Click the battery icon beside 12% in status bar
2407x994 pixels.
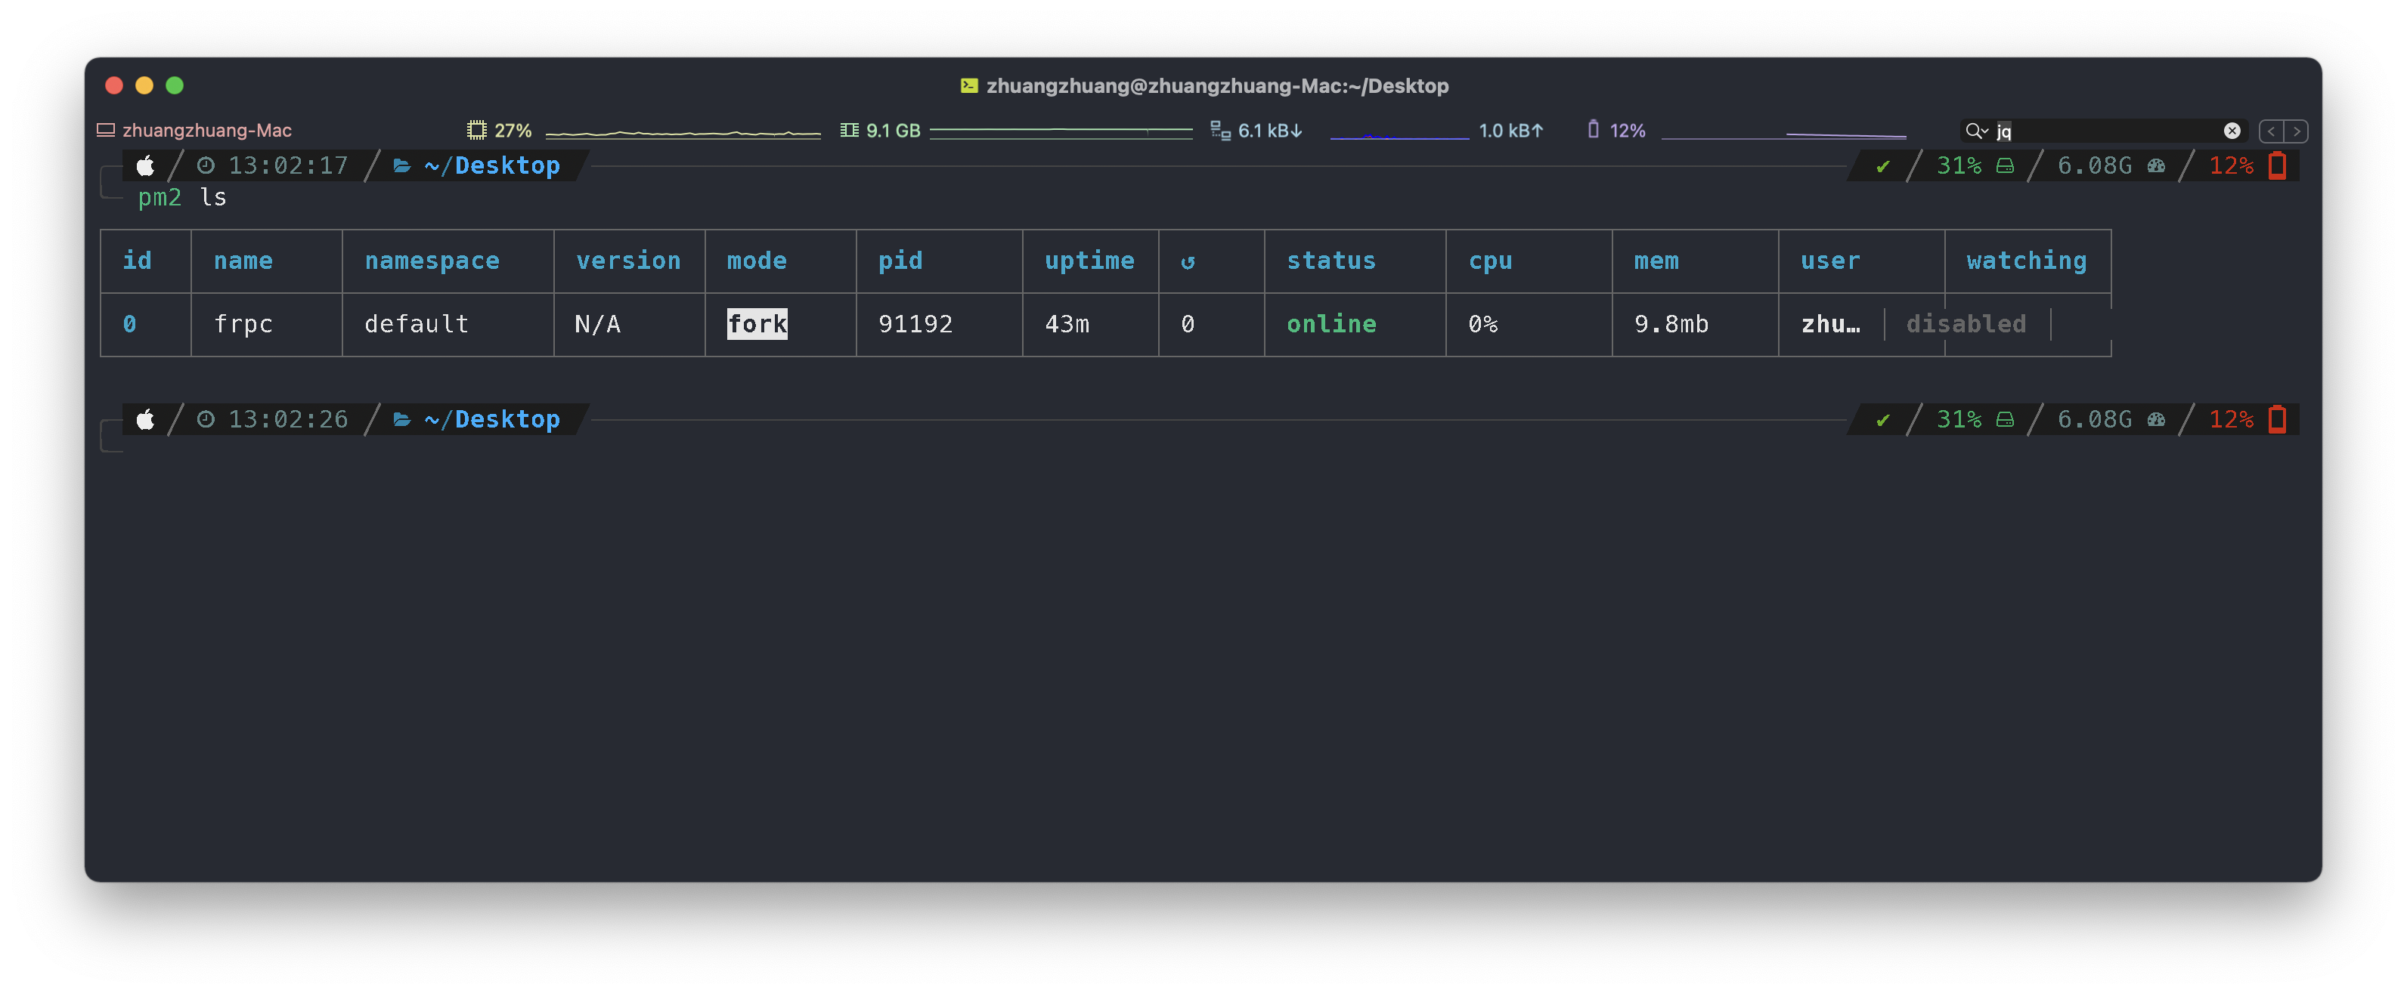coord(1593,130)
